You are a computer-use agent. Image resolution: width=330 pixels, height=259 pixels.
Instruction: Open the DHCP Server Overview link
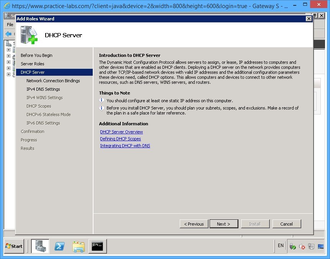point(121,132)
